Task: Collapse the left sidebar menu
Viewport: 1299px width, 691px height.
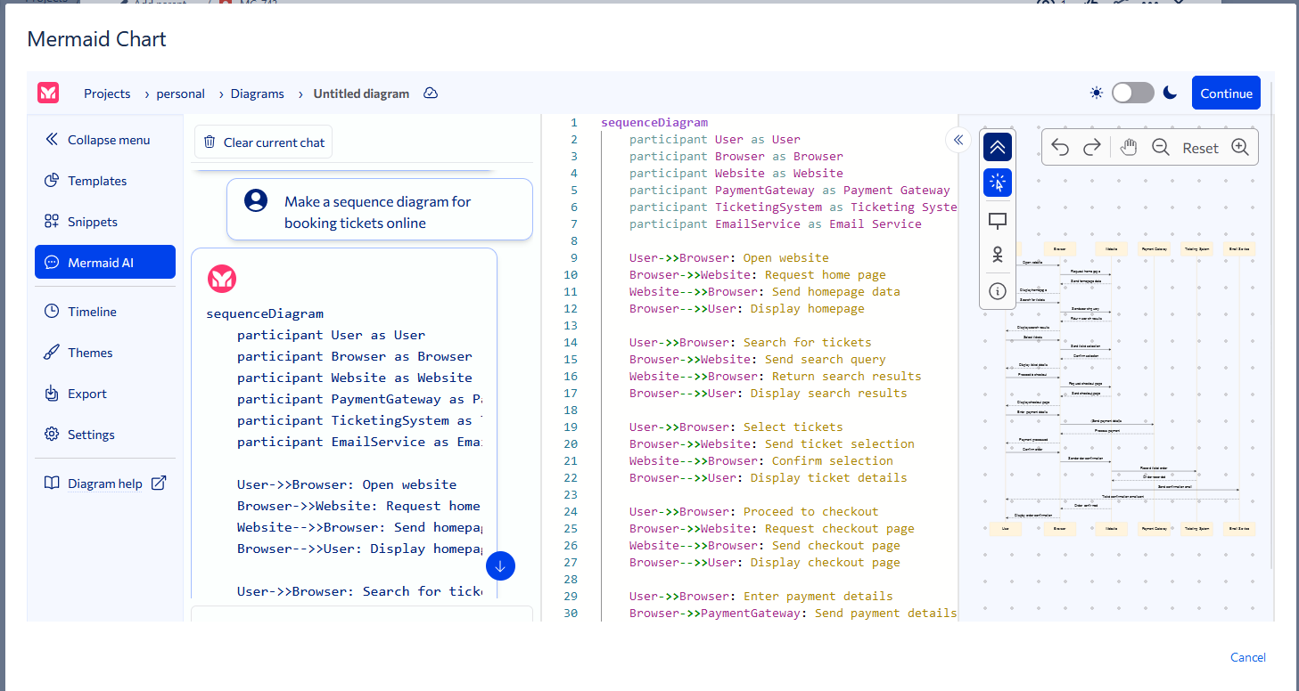Action: click(97, 140)
